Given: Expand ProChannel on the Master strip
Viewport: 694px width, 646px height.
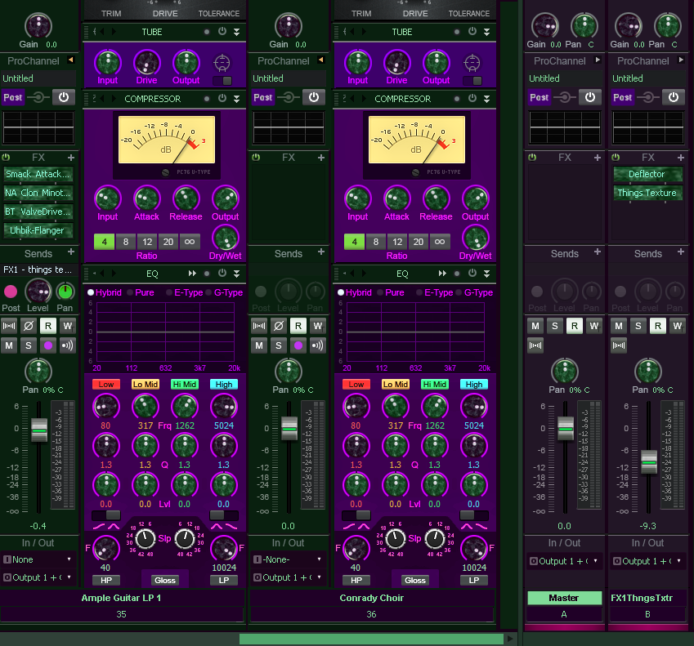Looking at the screenshot, I should click(x=598, y=60).
